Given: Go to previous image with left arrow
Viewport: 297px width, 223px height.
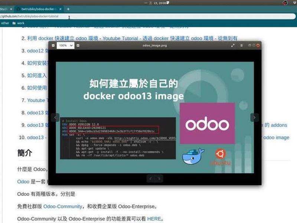Looking at the screenshot, I should point(55,117).
